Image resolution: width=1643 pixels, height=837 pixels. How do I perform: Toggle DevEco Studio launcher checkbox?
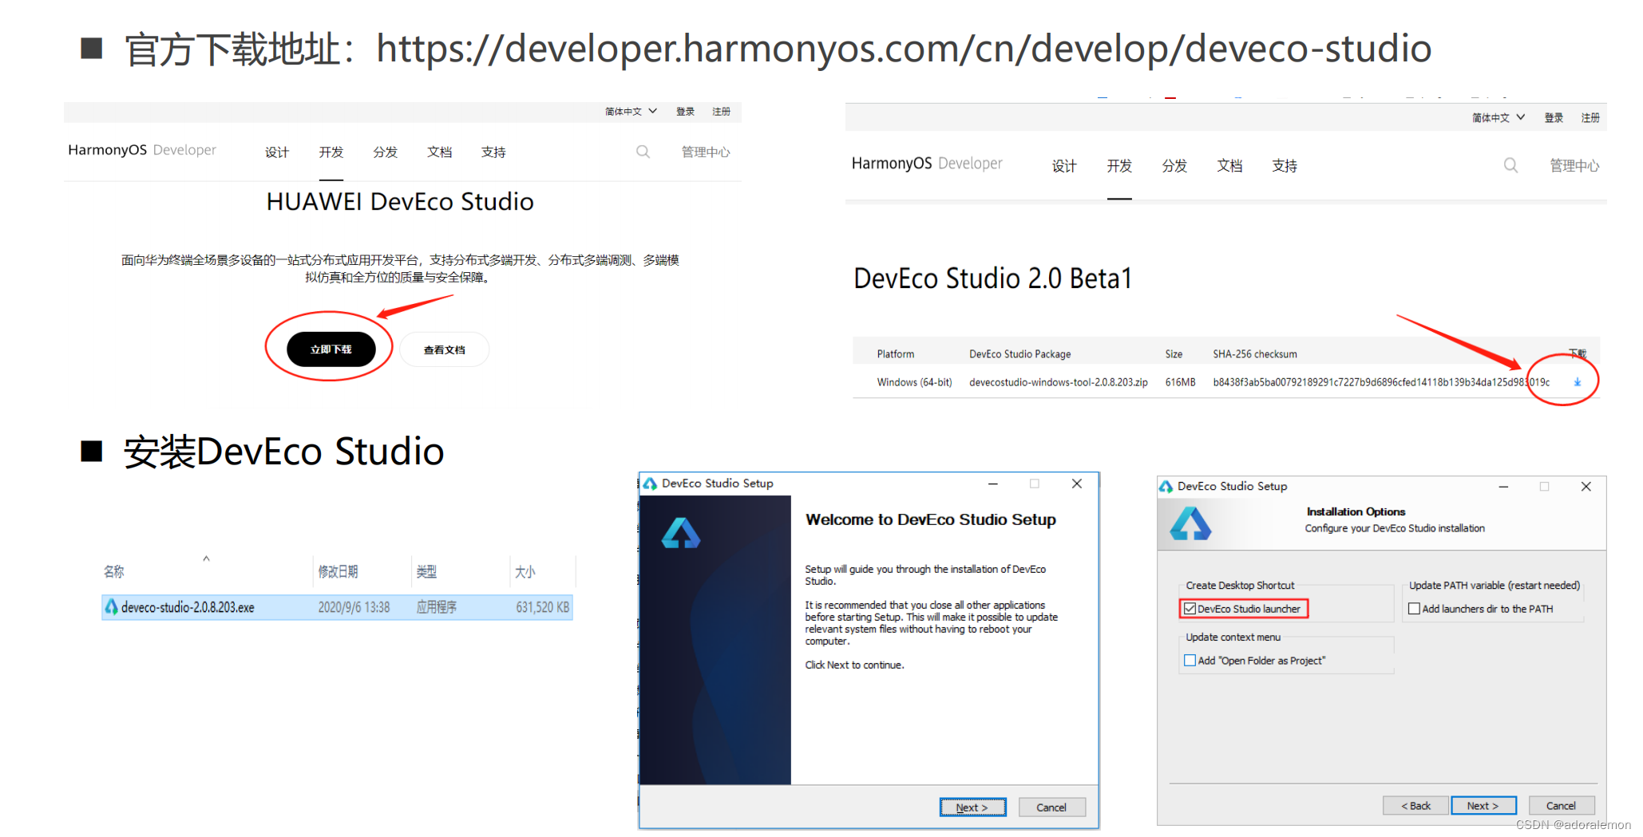click(x=1190, y=609)
